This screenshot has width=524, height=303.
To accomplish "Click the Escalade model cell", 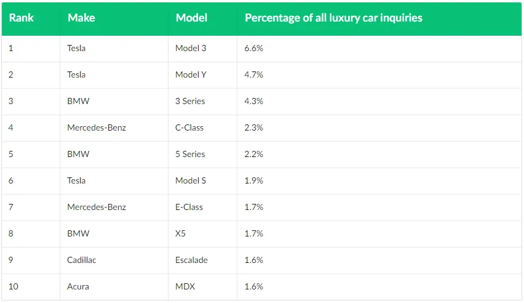I will (191, 260).
